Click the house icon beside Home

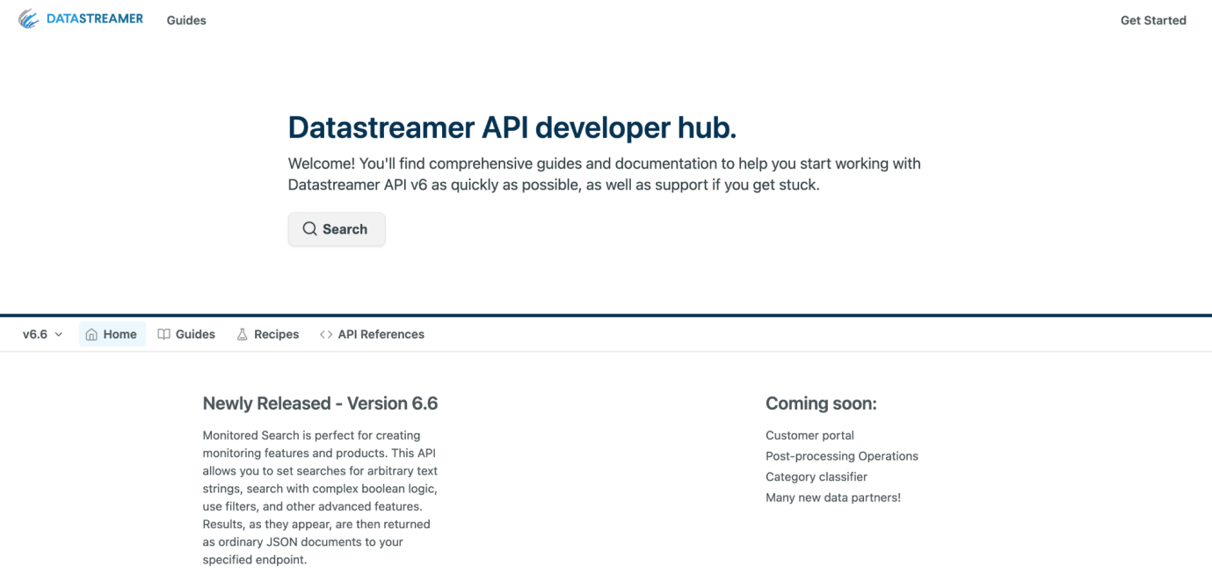click(91, 334)
